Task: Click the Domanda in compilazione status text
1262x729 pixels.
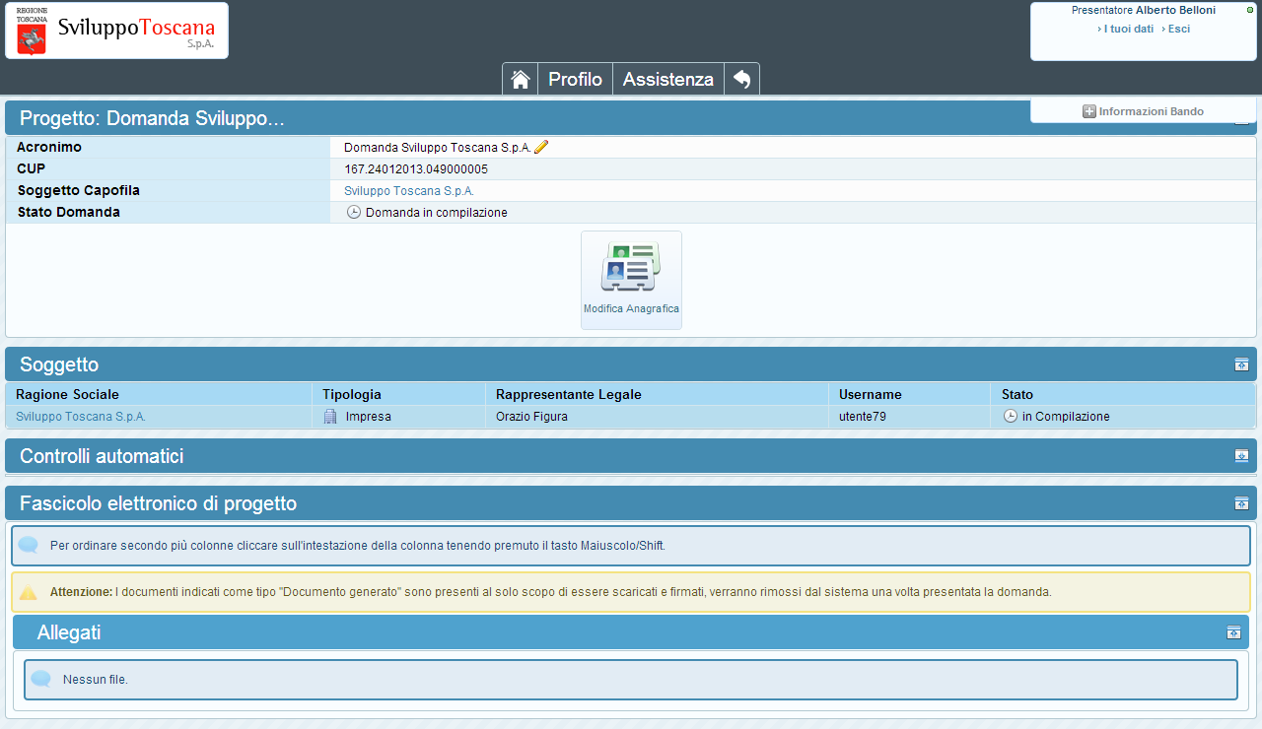Action: [x=437, y=212]
